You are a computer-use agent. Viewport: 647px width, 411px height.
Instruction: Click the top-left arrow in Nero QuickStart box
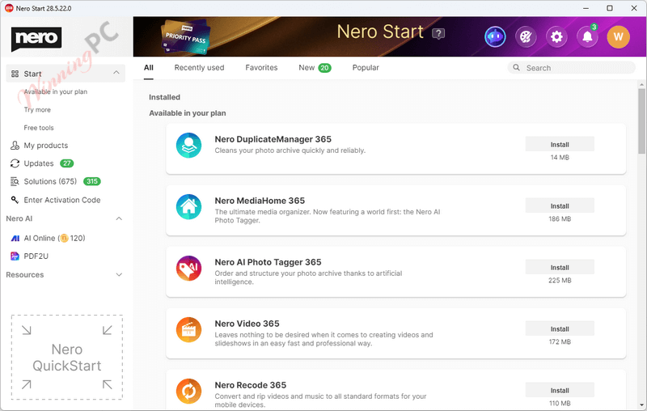pos(27,330)
